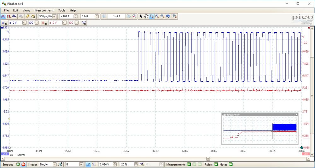The height and width of the screenshot is (168, 315).
Task: Click the blue x1.0 axis scale button
Action: click(5, 154)
